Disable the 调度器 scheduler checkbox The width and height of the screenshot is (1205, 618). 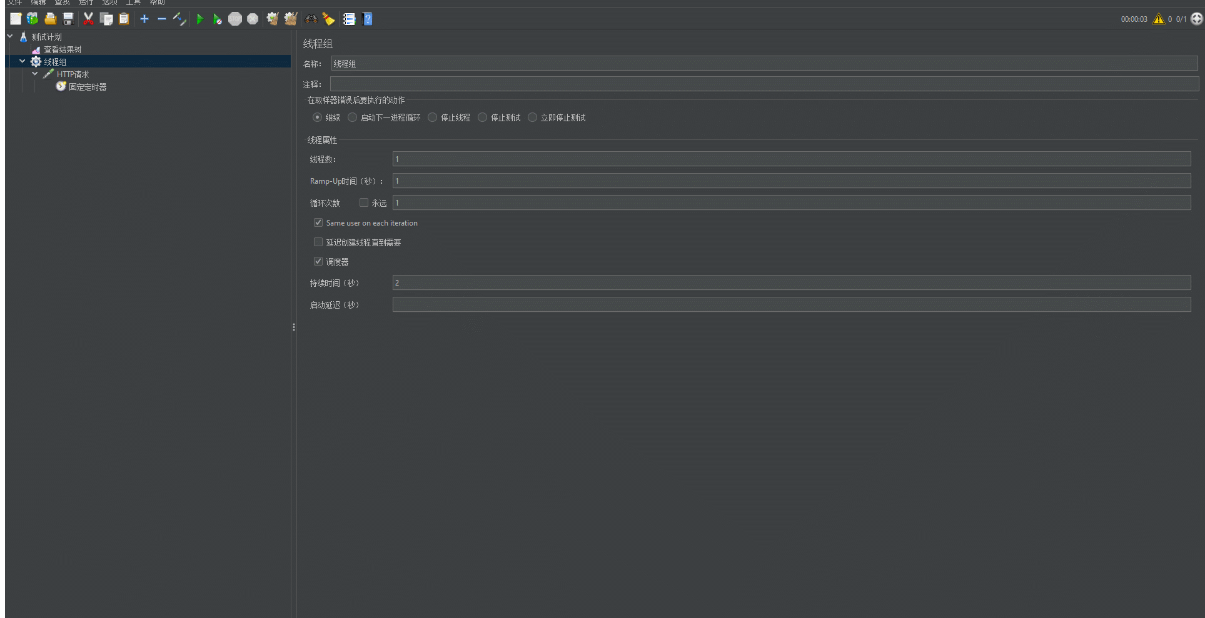[x=318, y=261]
